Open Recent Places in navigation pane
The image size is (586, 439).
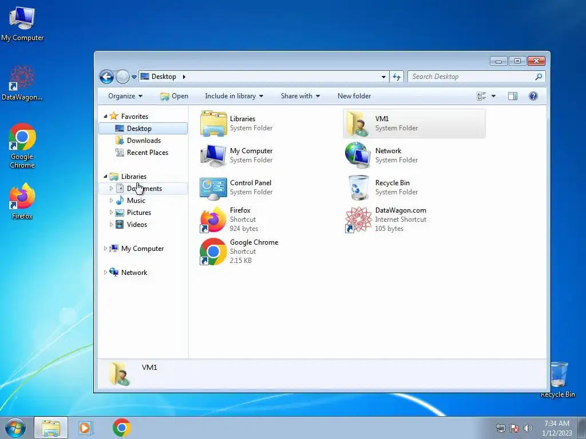[x=147, y=152]
